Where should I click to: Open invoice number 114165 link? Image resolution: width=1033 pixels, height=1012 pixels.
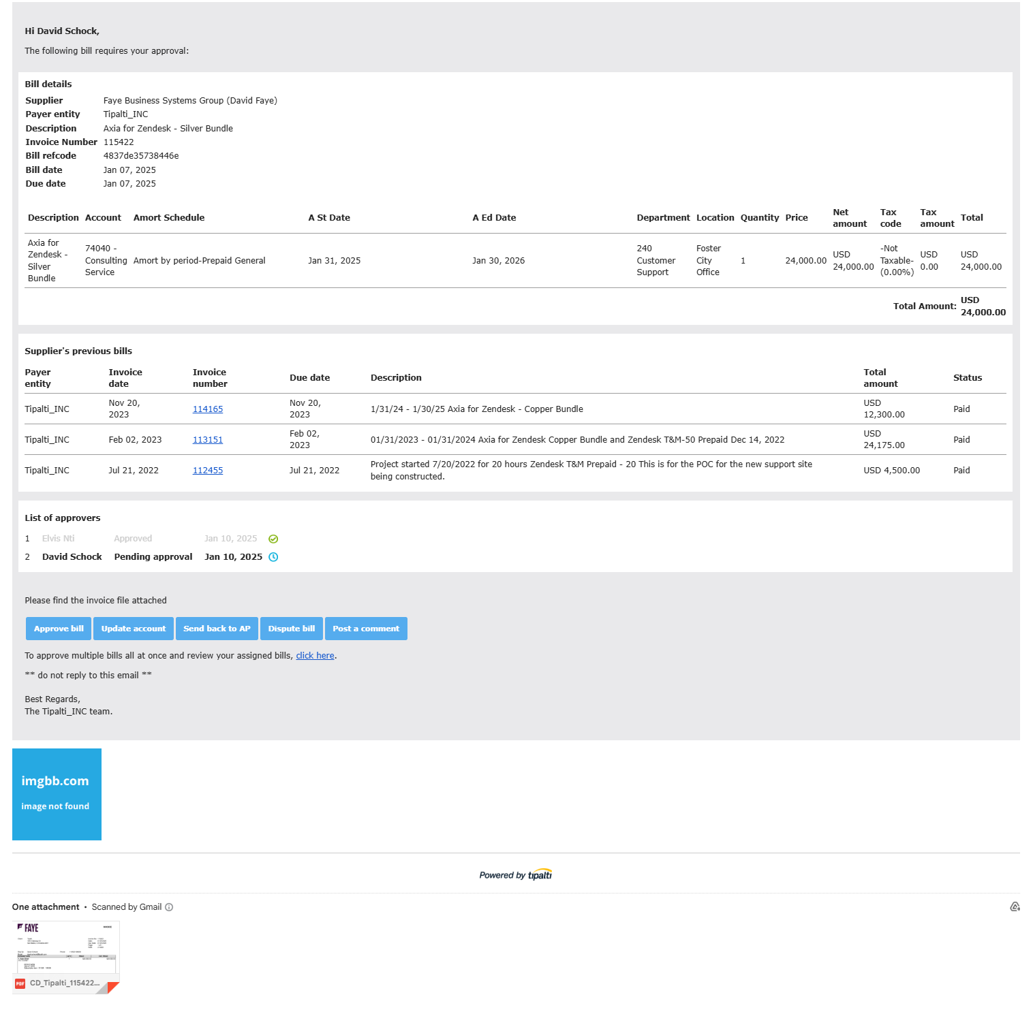pyautogui.click(x=208, y=409)
